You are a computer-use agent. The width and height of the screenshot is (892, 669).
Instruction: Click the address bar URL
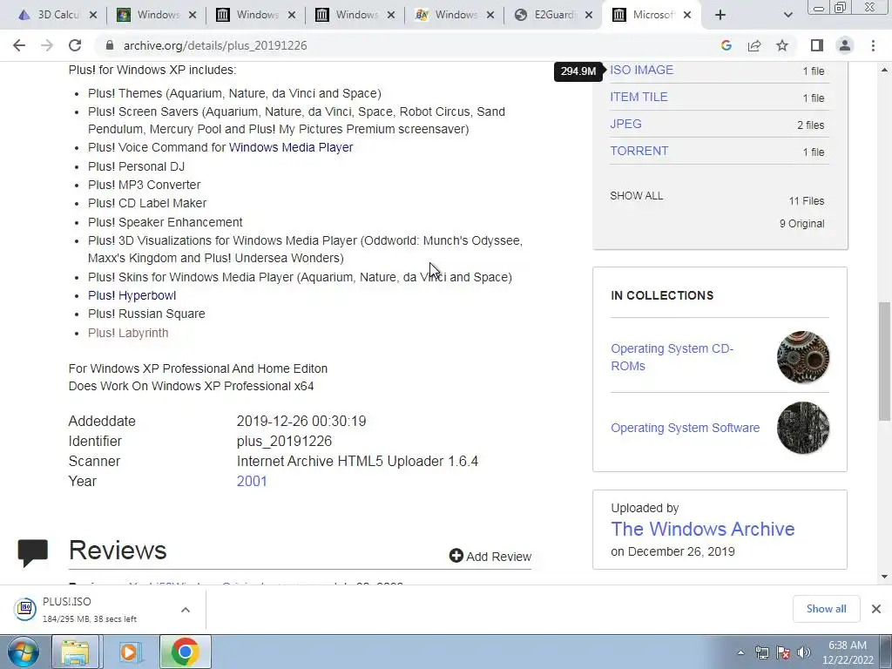click(x=215, y=45)
